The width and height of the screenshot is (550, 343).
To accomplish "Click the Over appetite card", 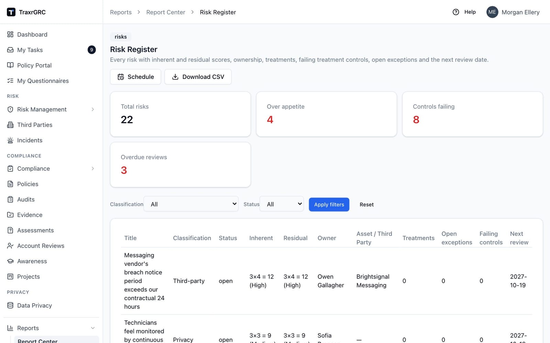I will pyautogui.click(x=327, y=114).
